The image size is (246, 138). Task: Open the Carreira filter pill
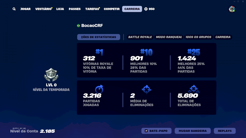[223, 37]
